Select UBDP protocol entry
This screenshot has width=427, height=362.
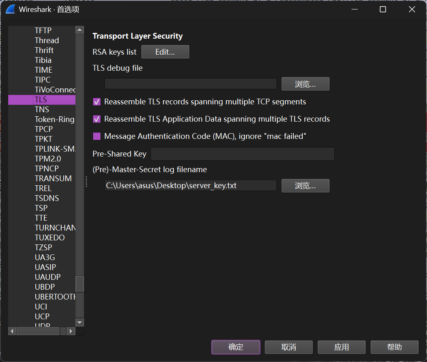pos(45,287)
